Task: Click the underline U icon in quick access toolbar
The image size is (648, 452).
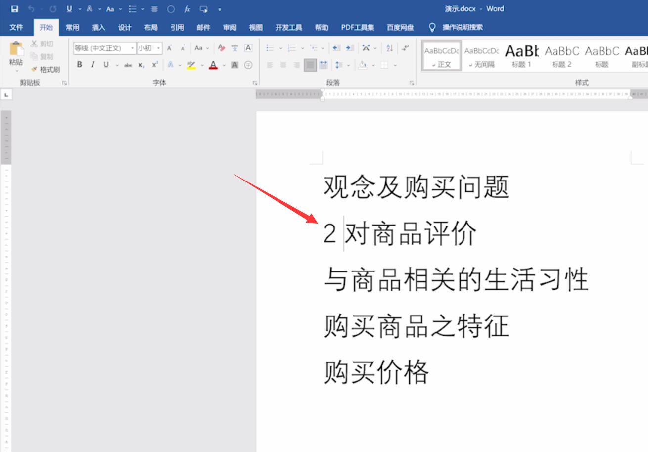Action: tap(69, 9)
